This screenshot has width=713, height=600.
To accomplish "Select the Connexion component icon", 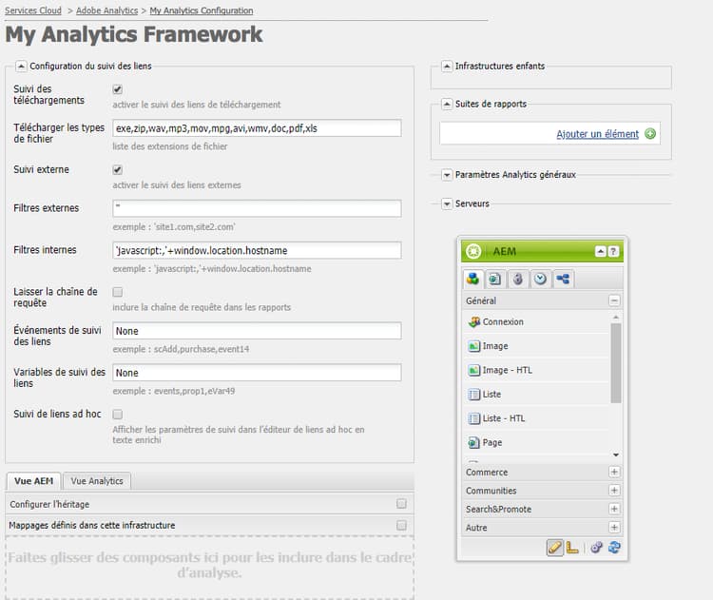I will [x=473, y=321].
